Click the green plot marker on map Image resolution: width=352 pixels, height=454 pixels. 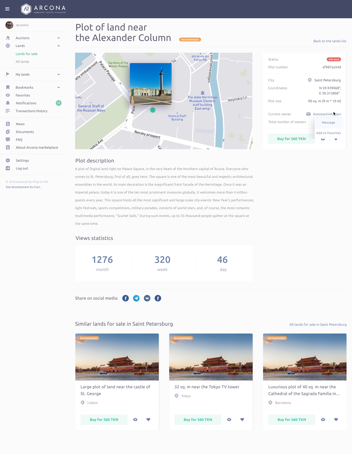[x=153, y=110]
